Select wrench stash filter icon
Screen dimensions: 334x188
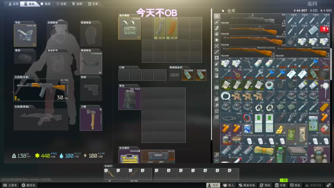tap(217, 105)
